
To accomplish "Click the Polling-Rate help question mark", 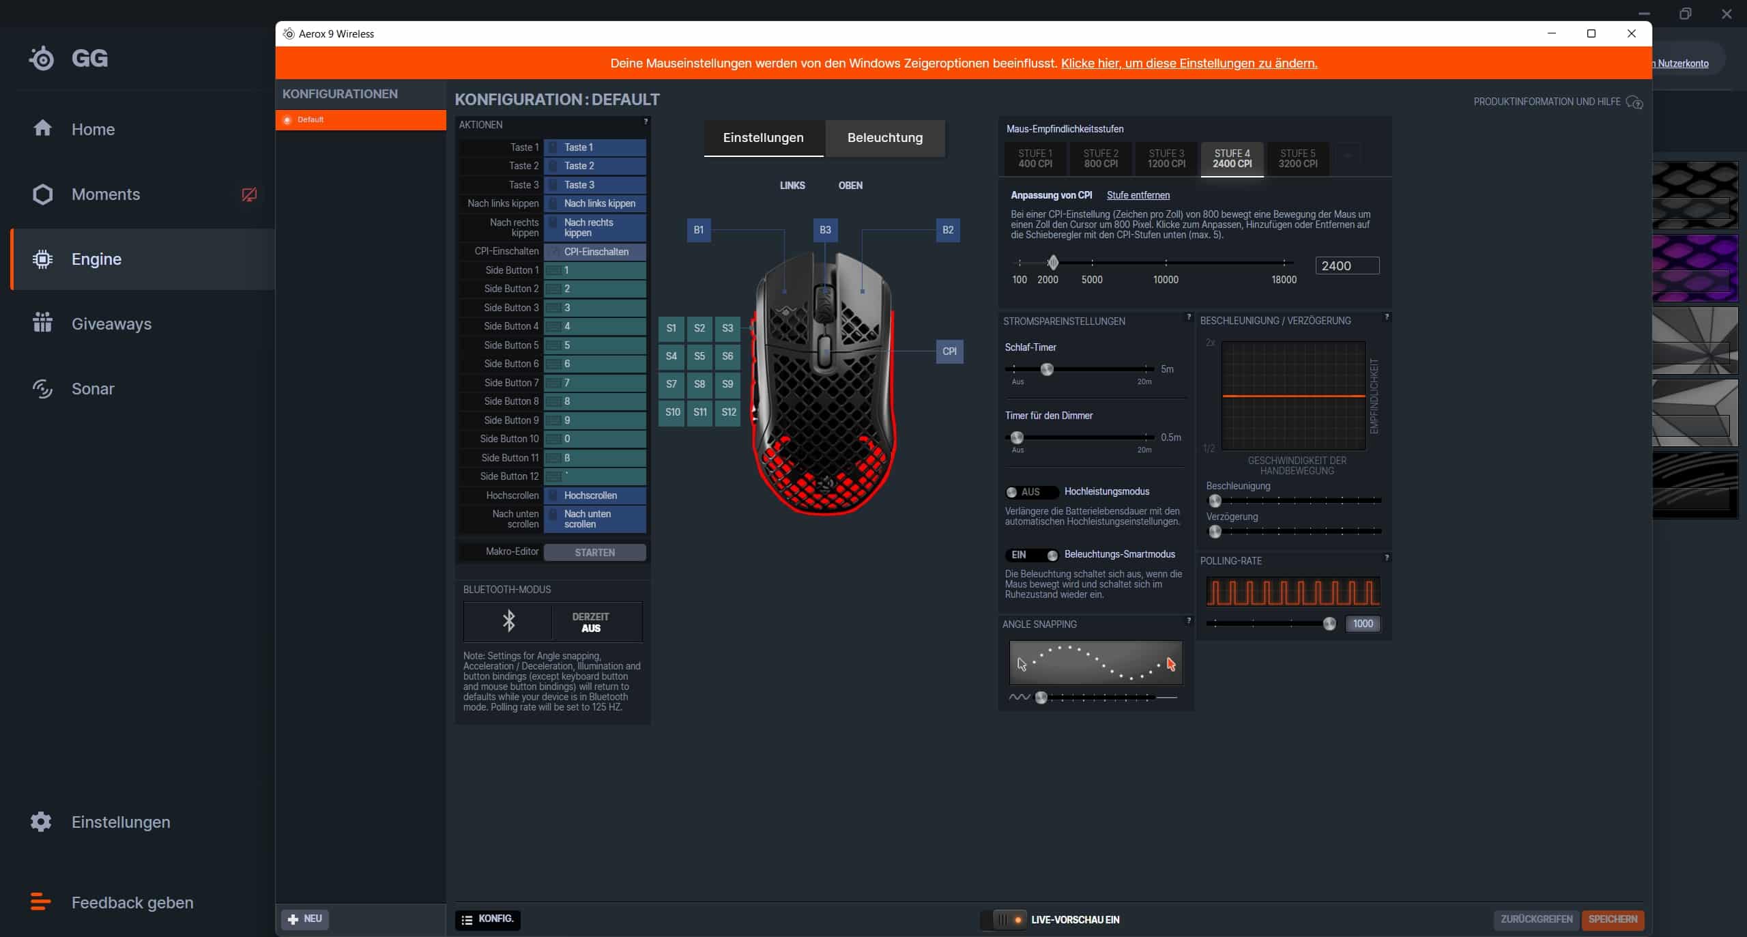I will point(1387,558).
